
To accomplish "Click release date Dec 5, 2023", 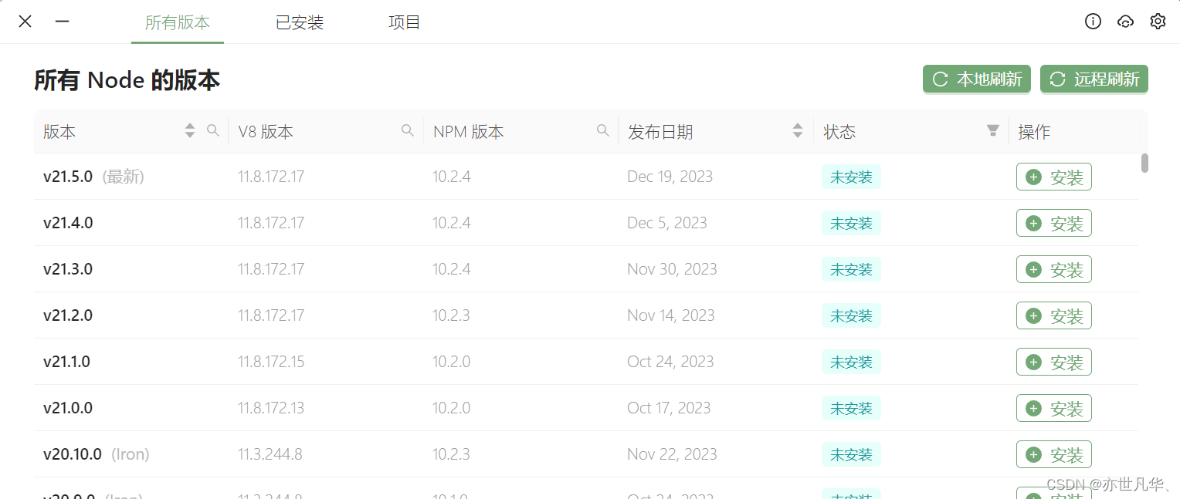I will [x=667, y=223].
